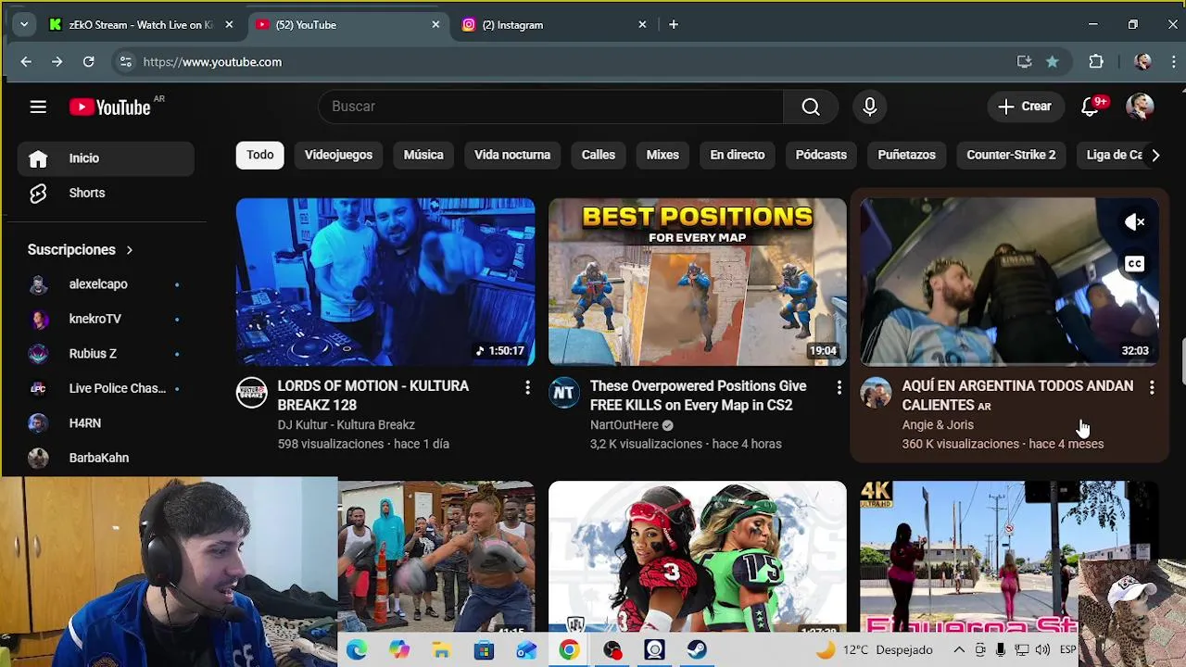Click the YouTube logo
1186x667 pixels.
(109, 107)
